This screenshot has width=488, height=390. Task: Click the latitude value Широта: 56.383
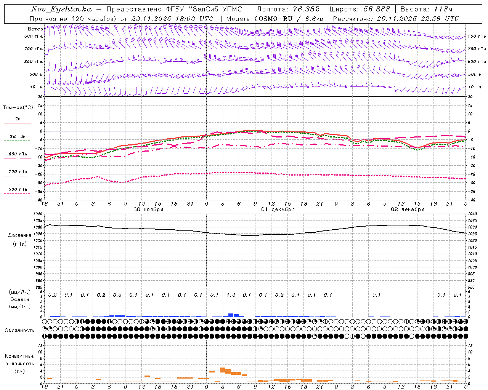pos(360,9)
